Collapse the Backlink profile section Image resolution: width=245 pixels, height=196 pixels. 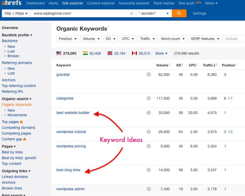tap(17, 35)
